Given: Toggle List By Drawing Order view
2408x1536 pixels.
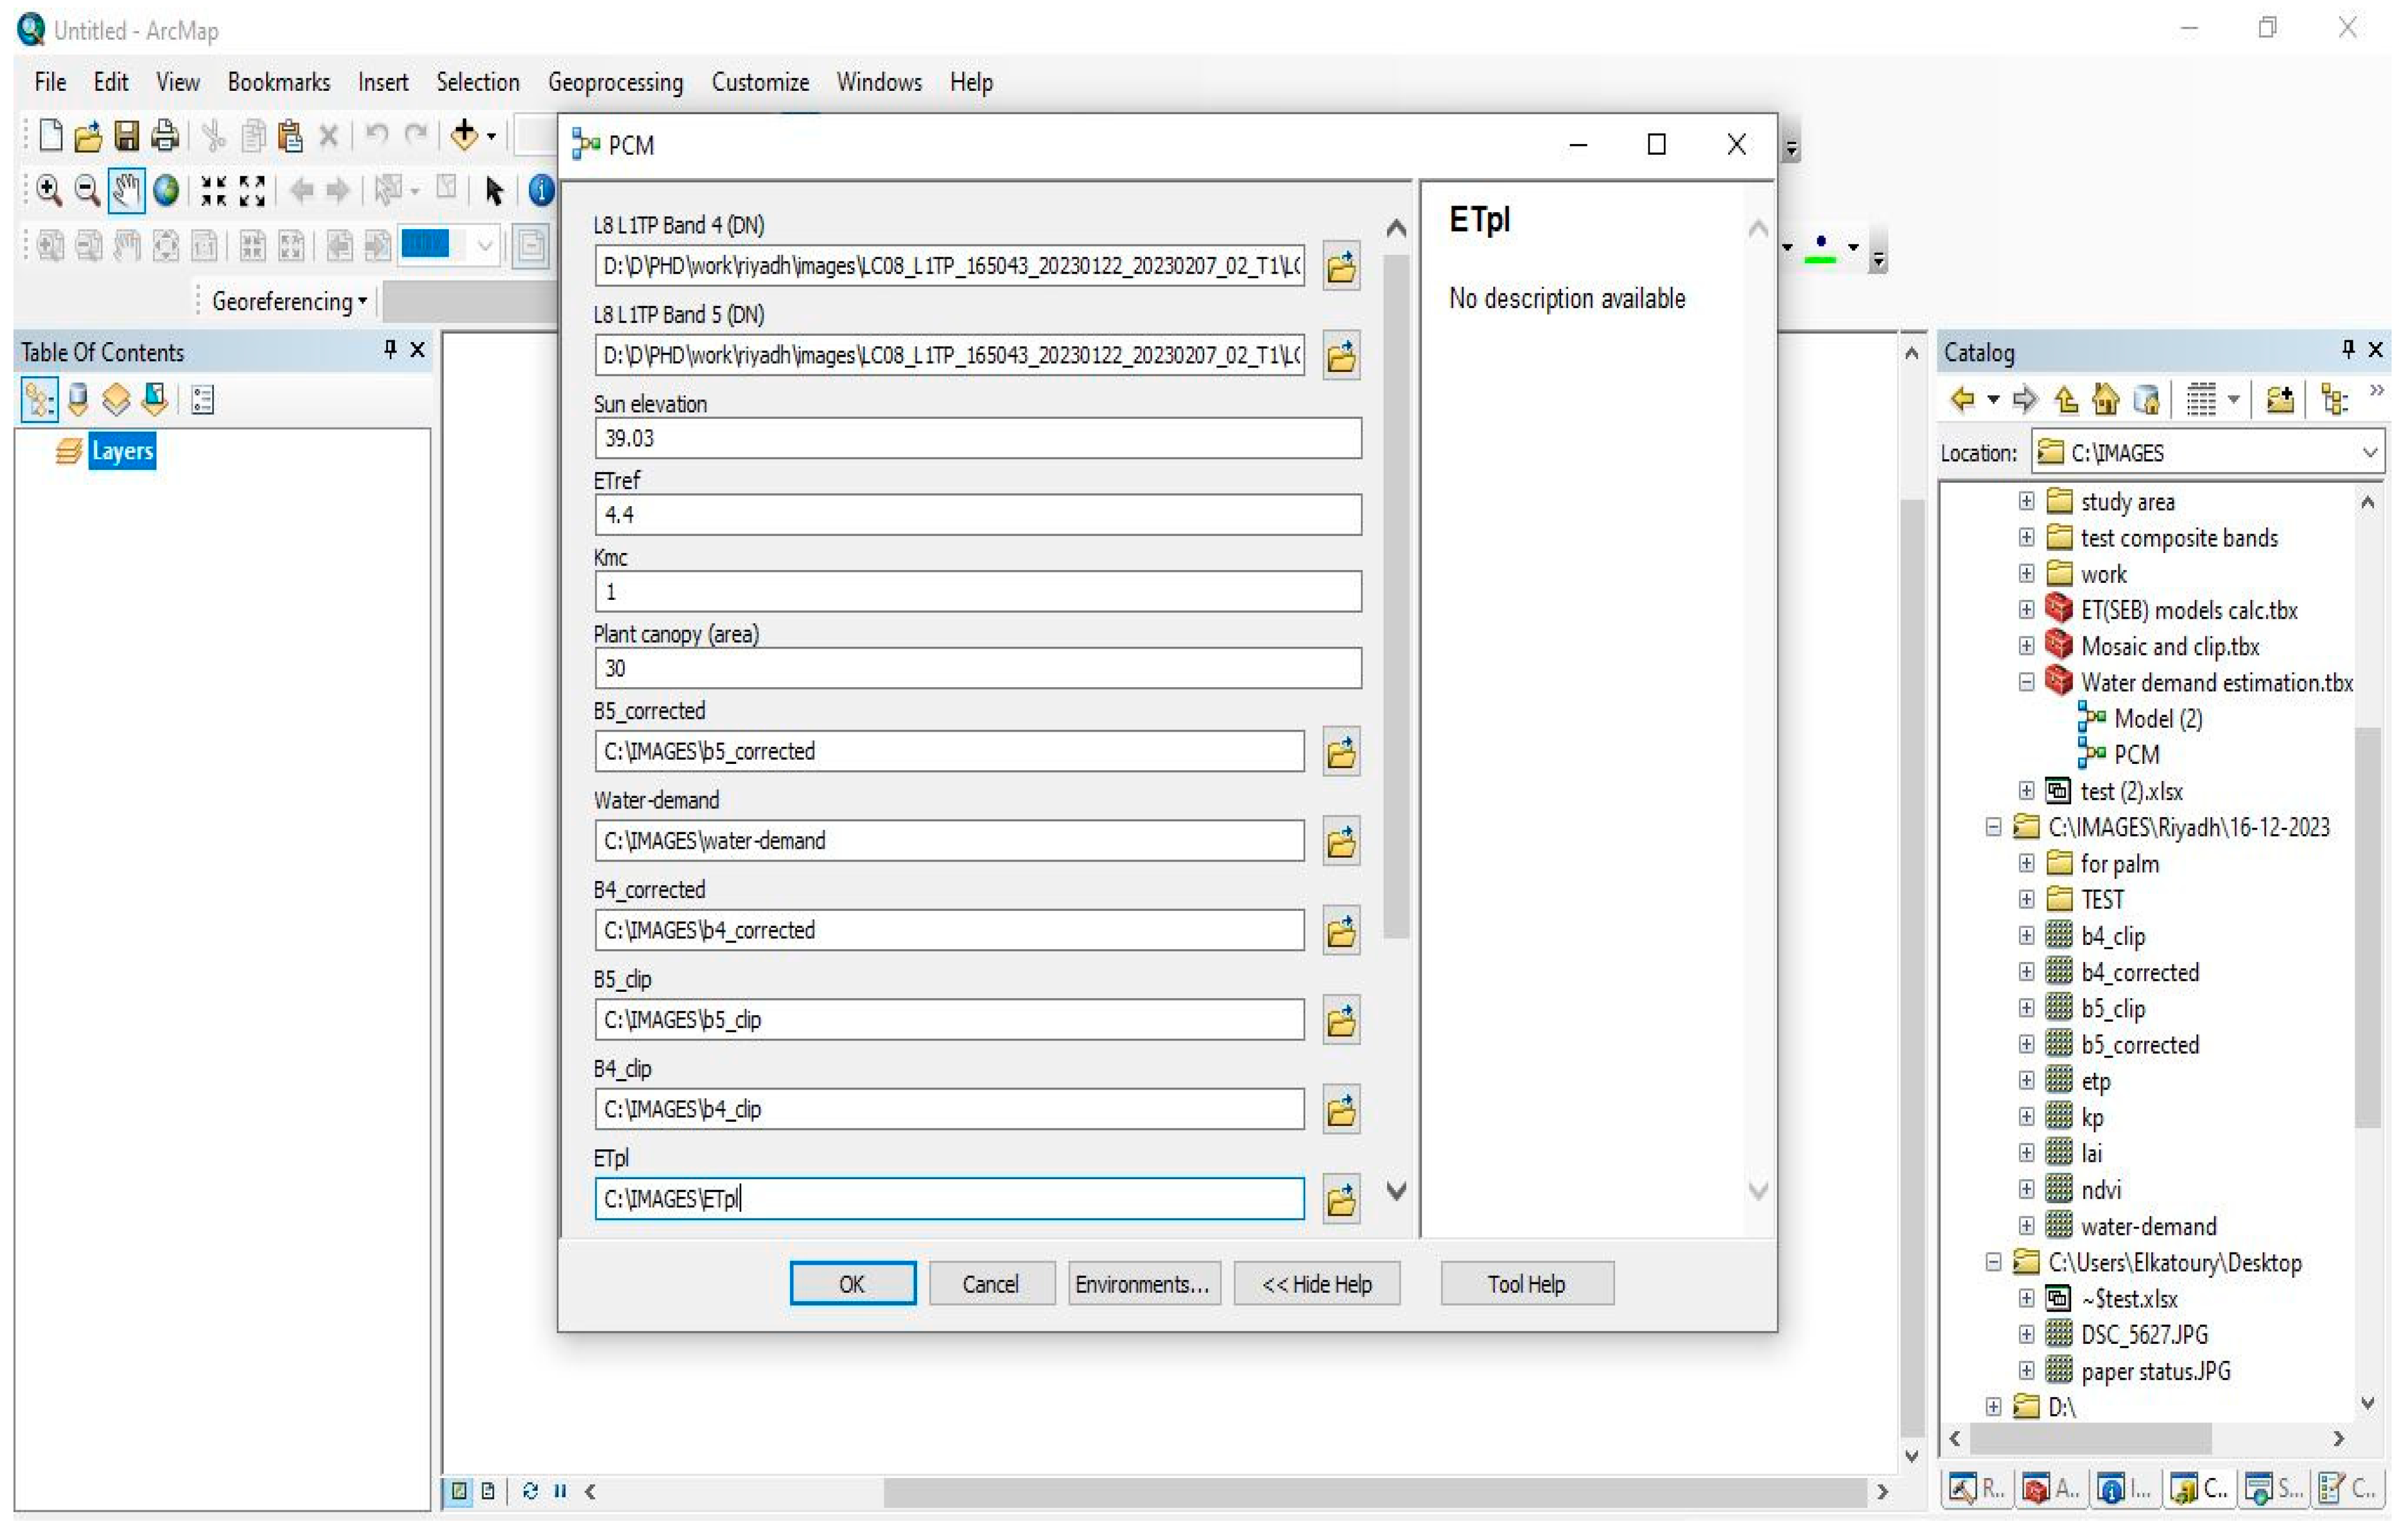Looking at the screenshot, I should click(39, 400).
